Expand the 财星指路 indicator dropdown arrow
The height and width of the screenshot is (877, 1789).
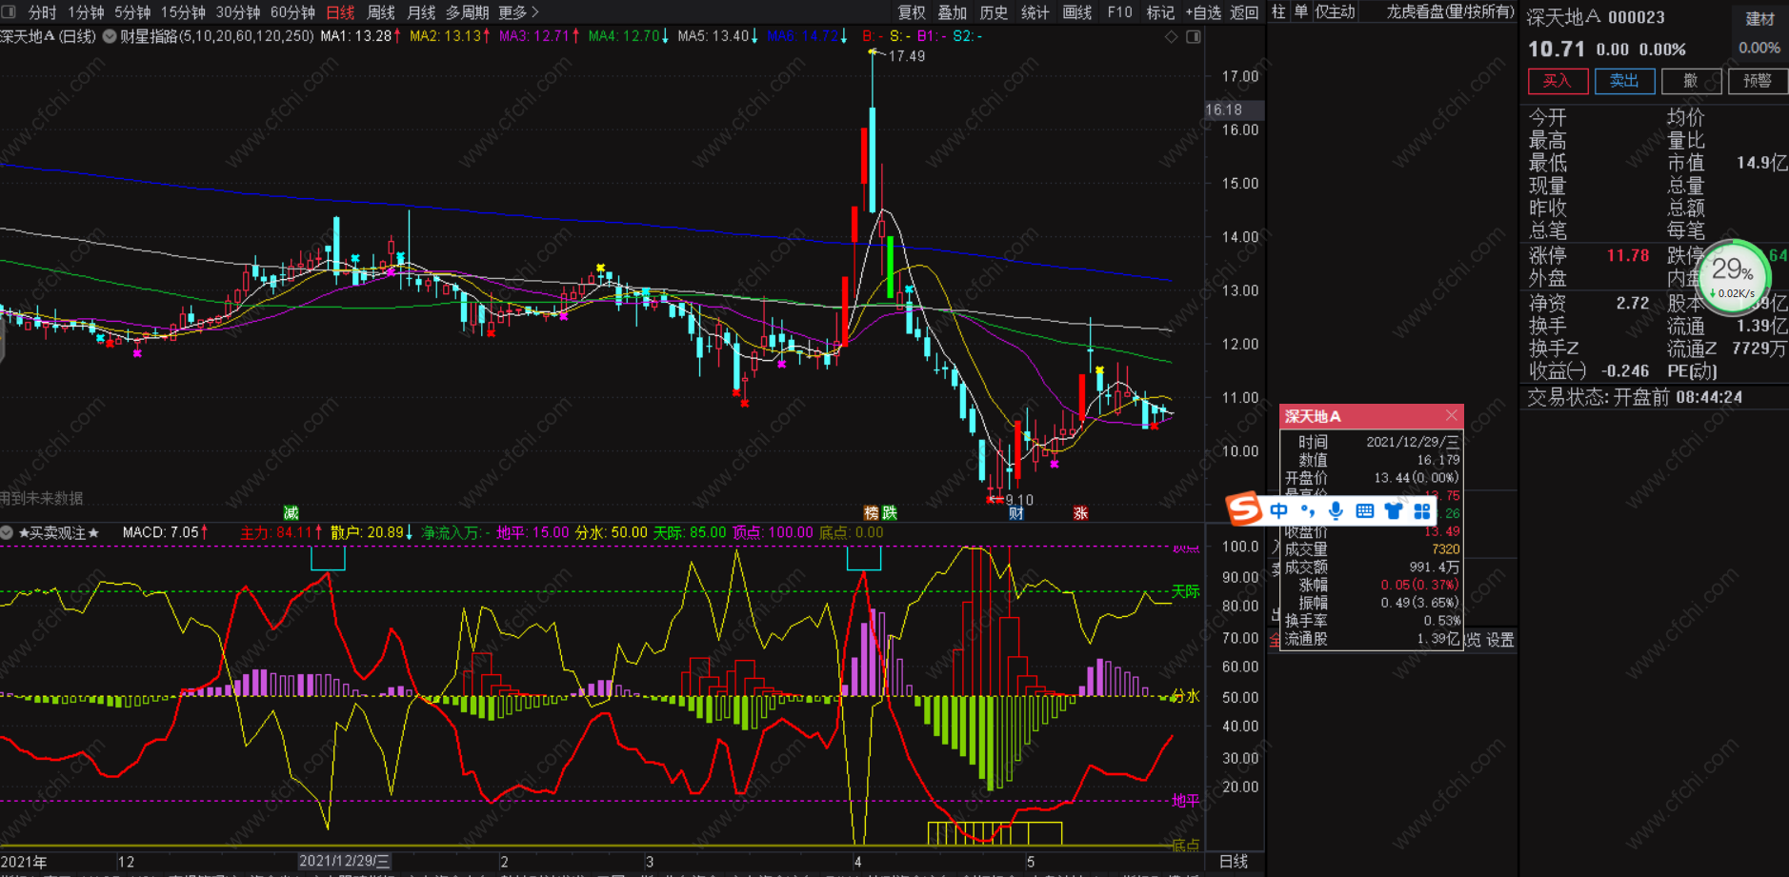[110, 36]
